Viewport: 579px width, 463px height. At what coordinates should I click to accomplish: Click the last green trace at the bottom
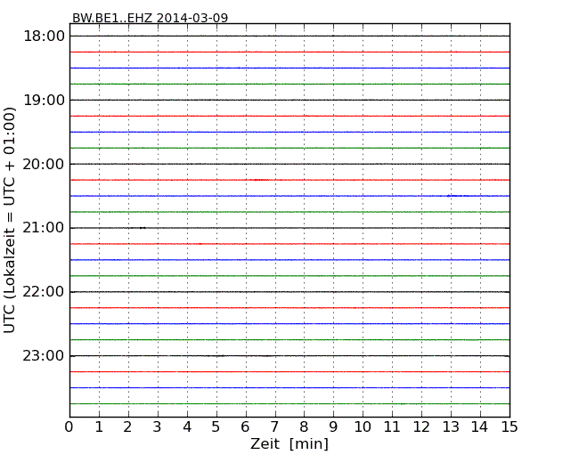click(289, 404)
